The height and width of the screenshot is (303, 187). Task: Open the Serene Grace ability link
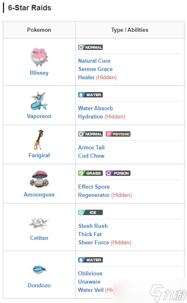click(x=95, y=69)
